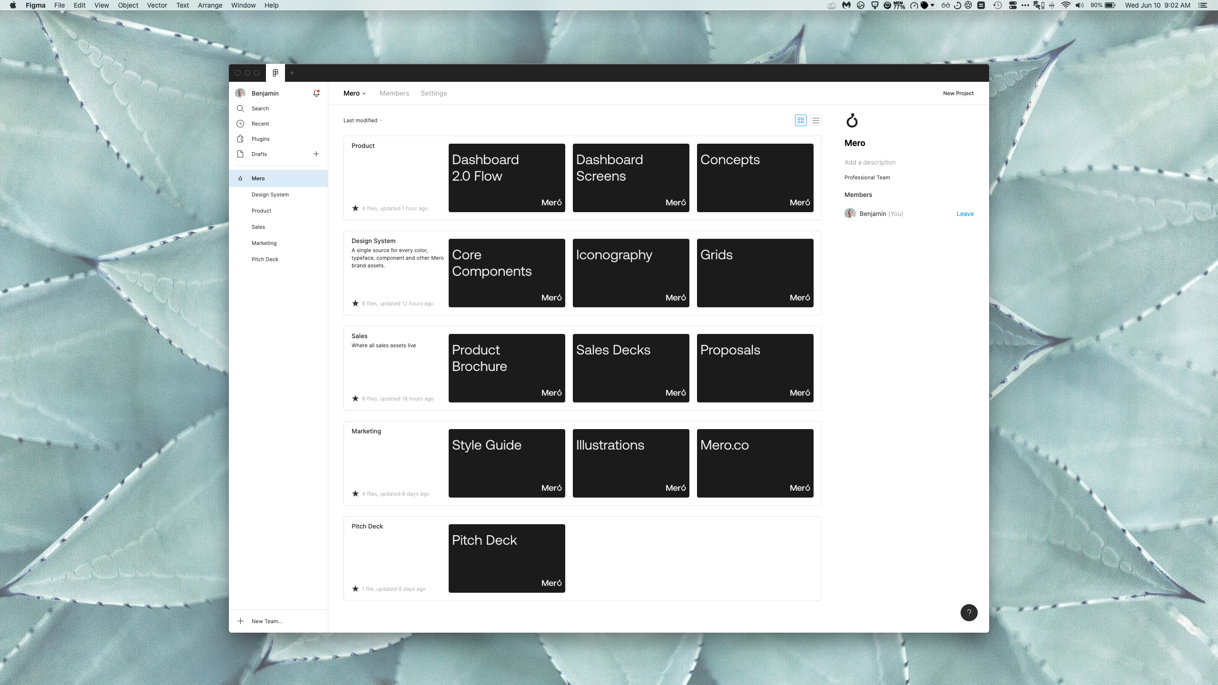Viewport: 1218px width, 685px height.
Task: Open the Members tab
Action: pyautogui.click(x=394, y=93)
